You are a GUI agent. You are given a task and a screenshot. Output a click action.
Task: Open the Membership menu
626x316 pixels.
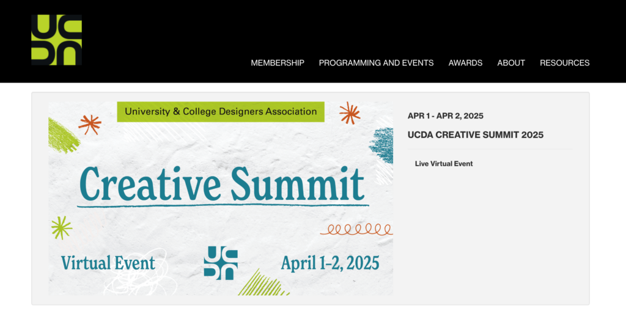pyautogui.click(x=277, y=63)
